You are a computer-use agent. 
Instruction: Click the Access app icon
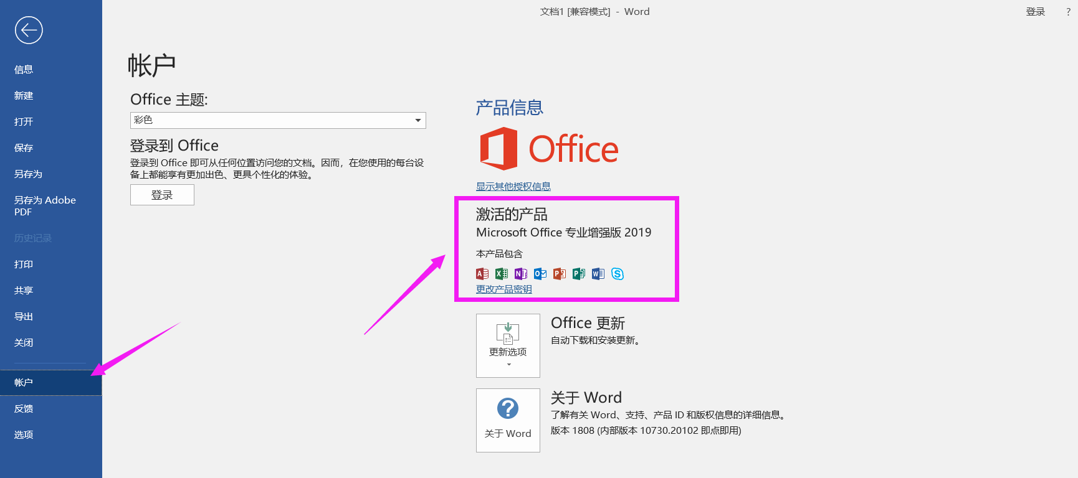click(482, 274)
